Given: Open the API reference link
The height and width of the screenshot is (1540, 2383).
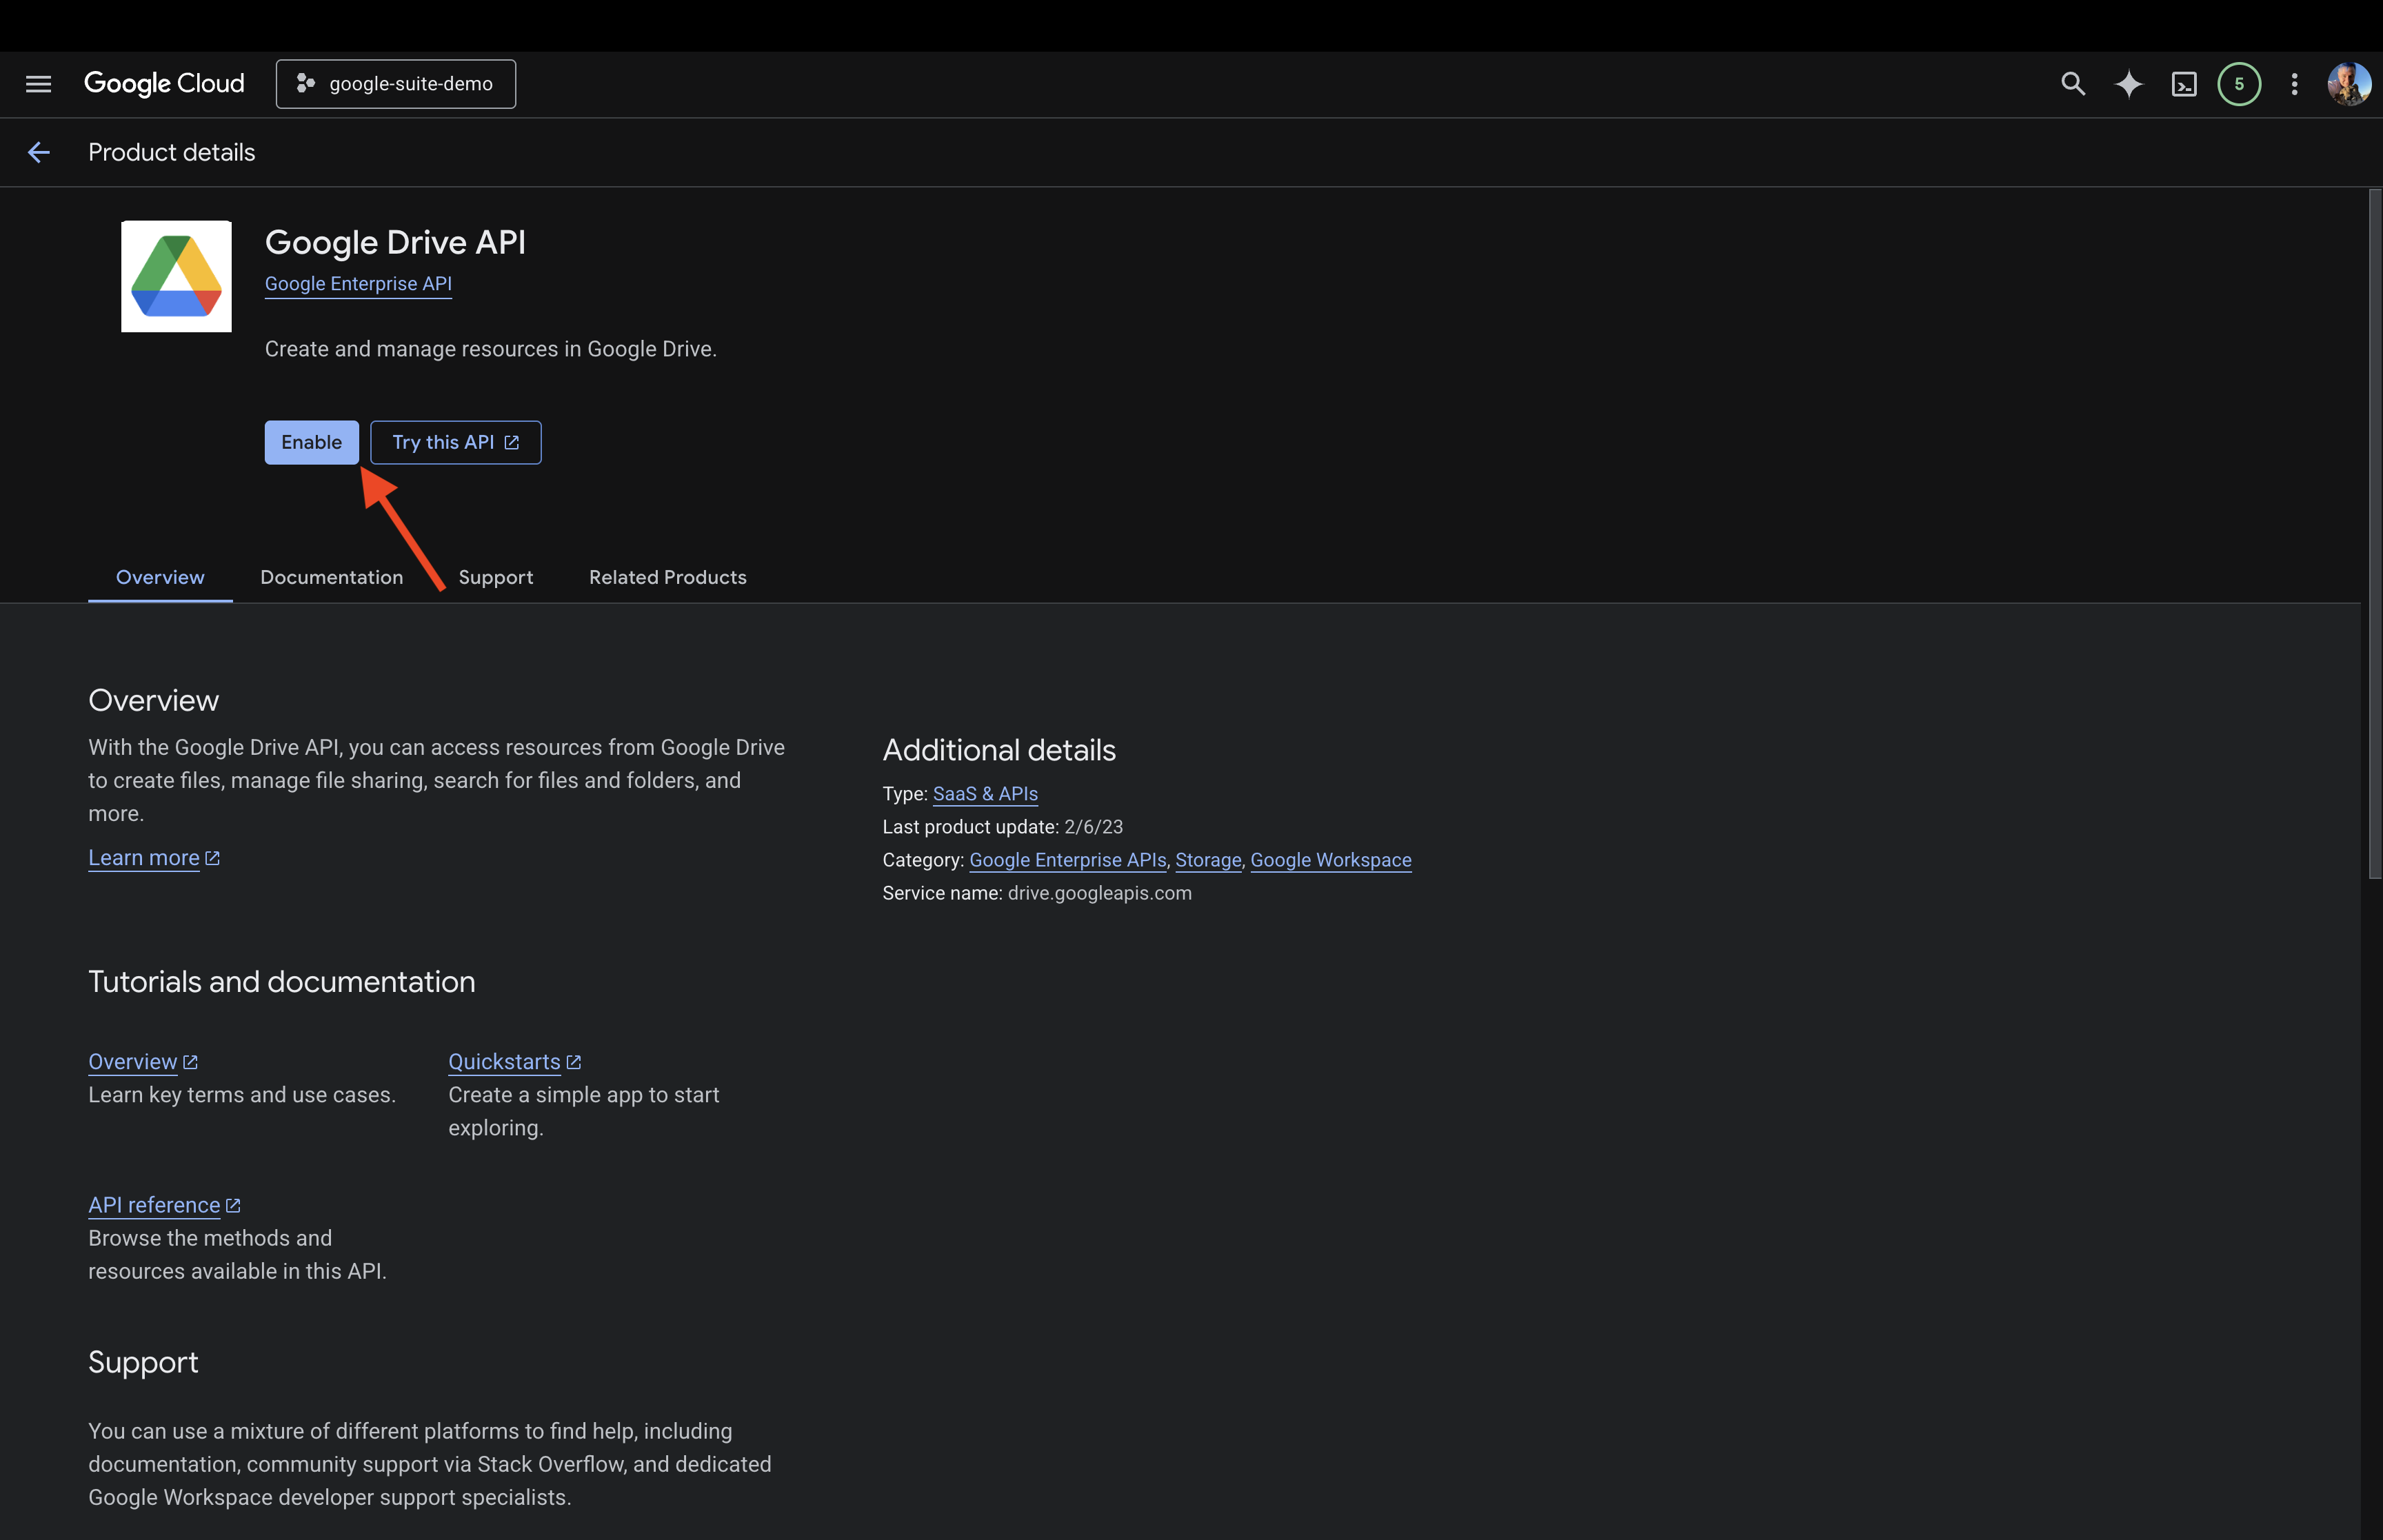Looking at the screenshot, I should tap(164, 1205).
